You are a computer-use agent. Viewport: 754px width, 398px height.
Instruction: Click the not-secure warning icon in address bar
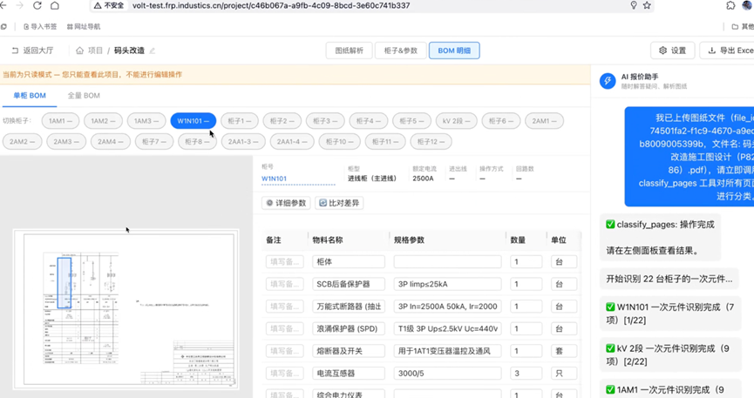tap(98, 6)
